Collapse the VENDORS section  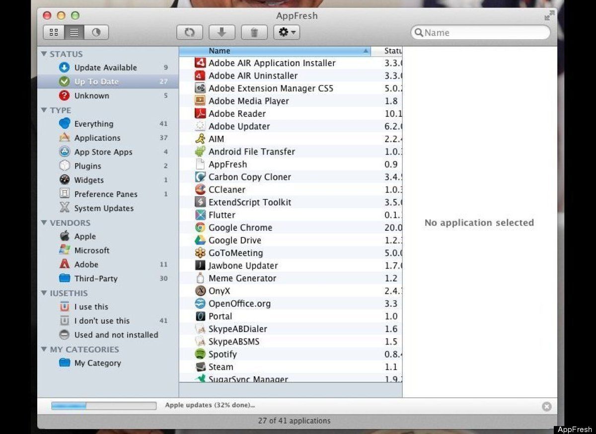(x=44, y=223)
